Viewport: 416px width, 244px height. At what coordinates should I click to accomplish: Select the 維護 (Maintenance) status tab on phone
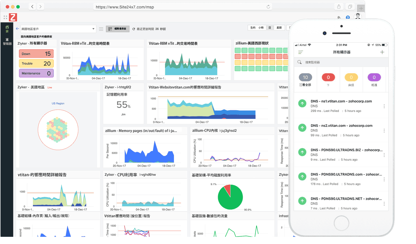pyautogui.click(x=374, y=79)
